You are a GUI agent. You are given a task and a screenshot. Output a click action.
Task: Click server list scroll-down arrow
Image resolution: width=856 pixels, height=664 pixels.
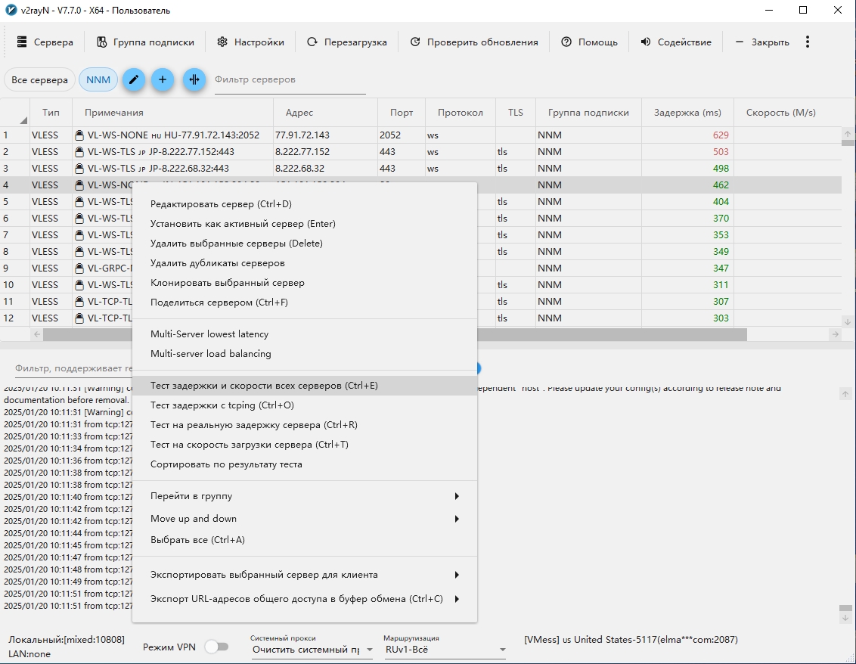coord(847,321)
